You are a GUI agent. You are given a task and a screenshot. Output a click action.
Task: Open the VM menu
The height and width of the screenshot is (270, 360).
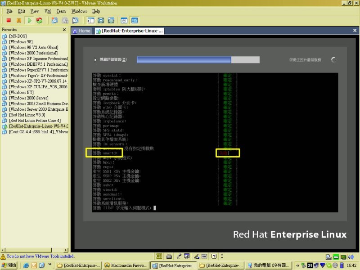click(48, 11)
